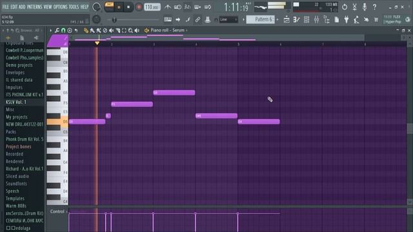Click the orange playhead marker
Viewport: 413px width, 232px height.
tap(97, 43)
